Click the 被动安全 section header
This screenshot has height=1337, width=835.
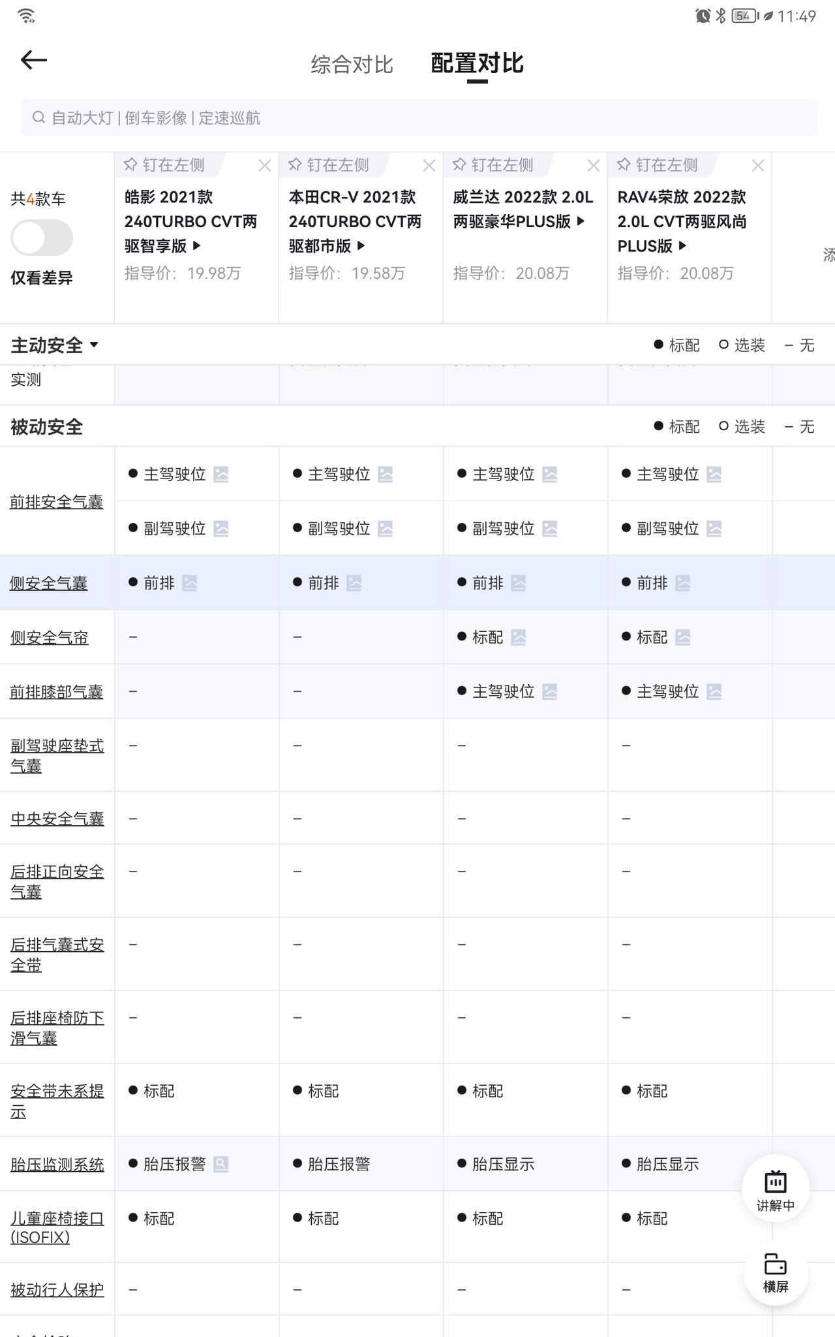(47, 427)
